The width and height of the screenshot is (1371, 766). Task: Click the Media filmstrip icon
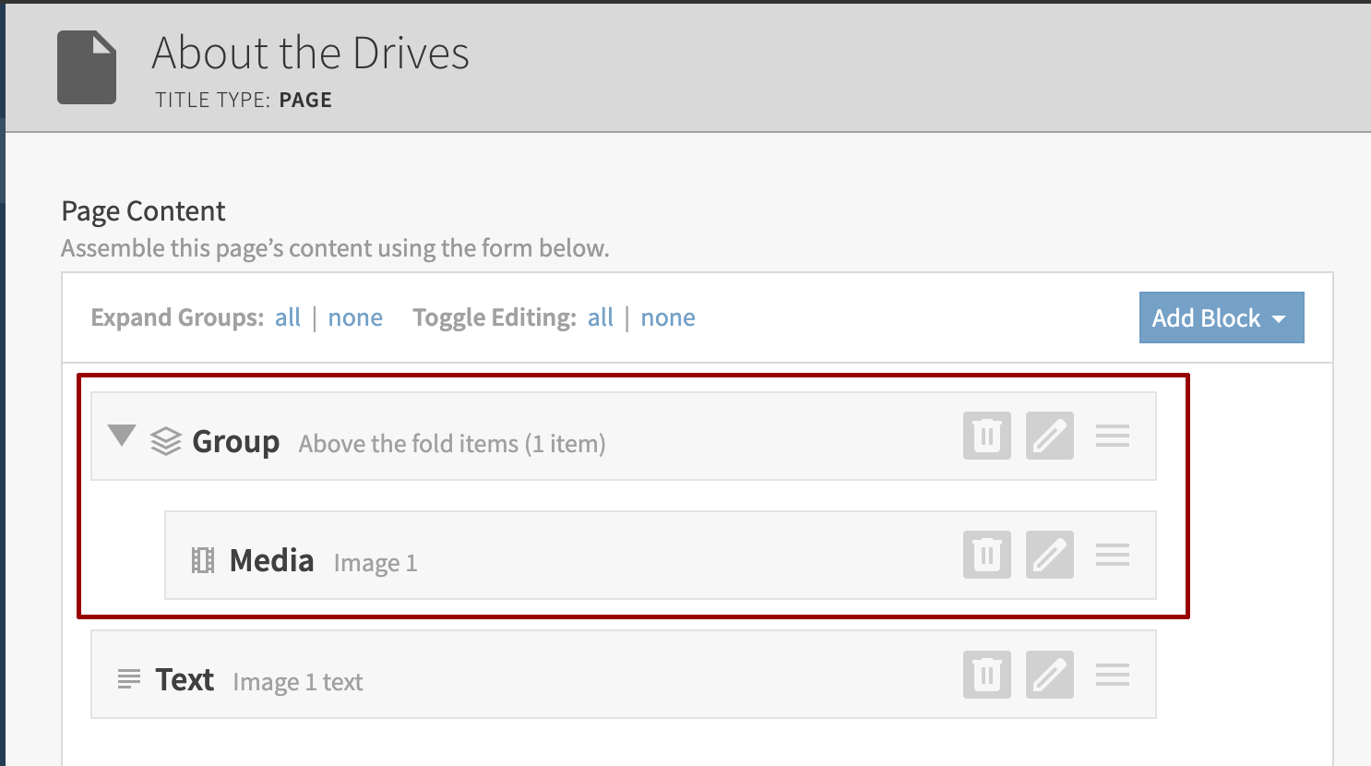[203, 560]
